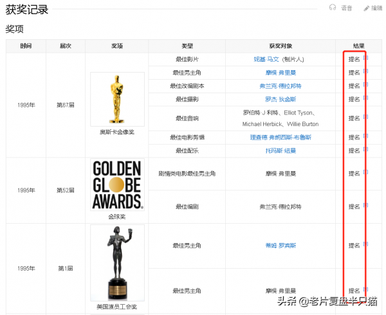
Task: Open reference marker in 最佳编剧 row
Action: pos(365,206)
